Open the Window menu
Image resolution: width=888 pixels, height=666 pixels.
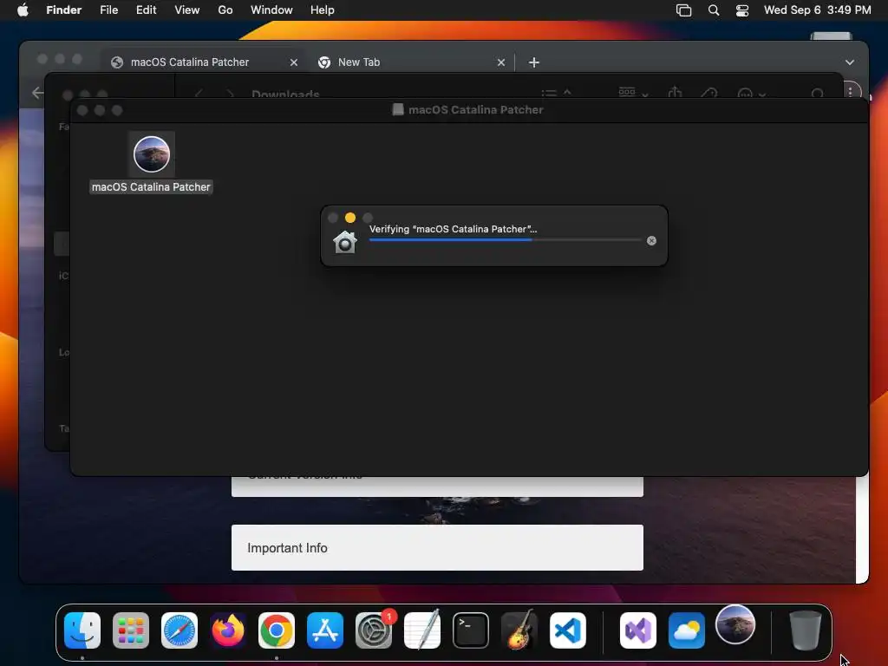pos(271,10)
